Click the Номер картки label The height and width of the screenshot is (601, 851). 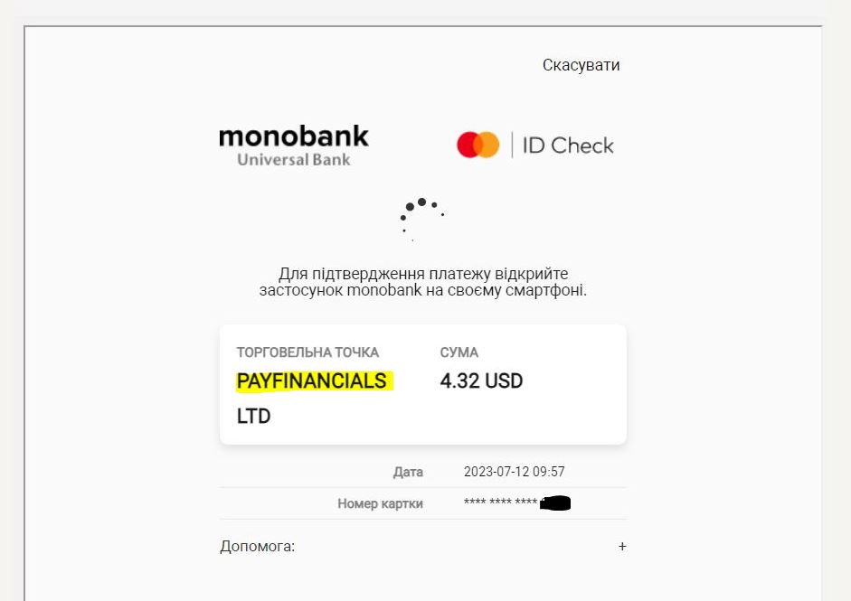380,503
